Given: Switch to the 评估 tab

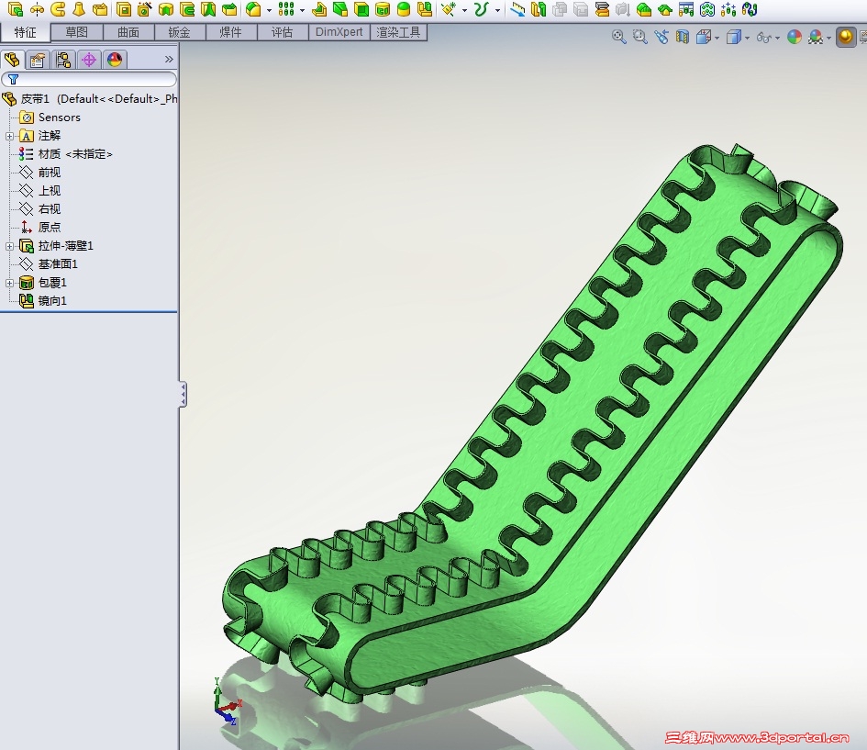Looking at the screenshot, I should tap(283, 33).
